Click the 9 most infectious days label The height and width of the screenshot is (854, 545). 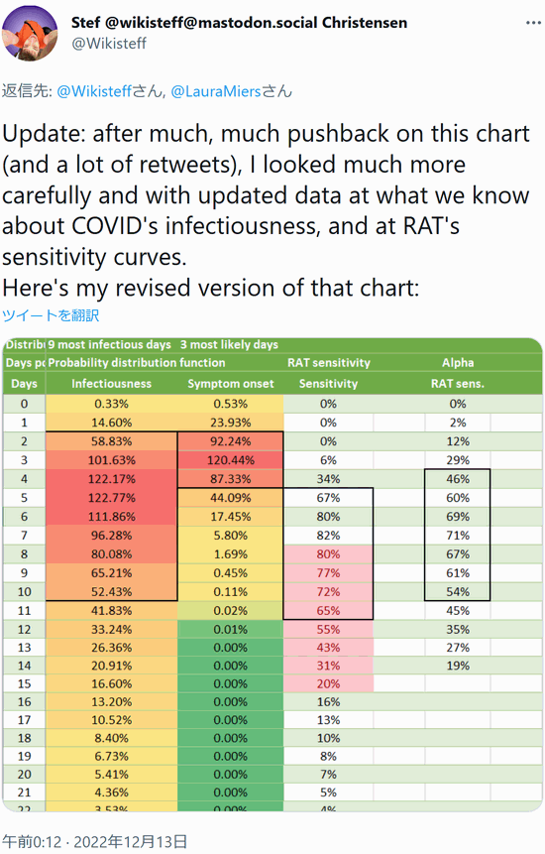coord(109,345)
